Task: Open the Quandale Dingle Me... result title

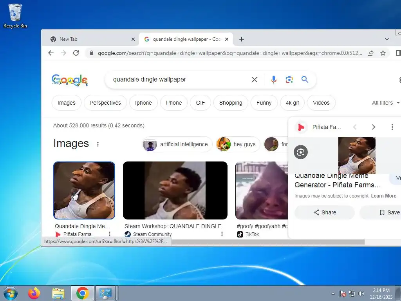Action: pos(82,226)
